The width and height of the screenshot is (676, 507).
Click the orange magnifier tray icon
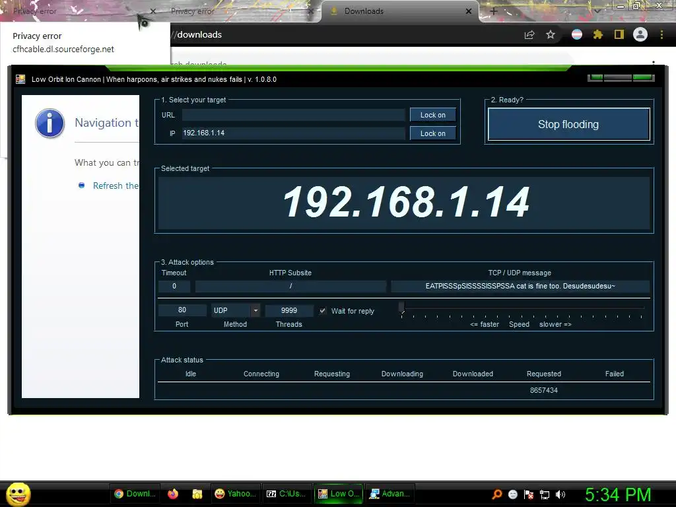pos(497,494)
